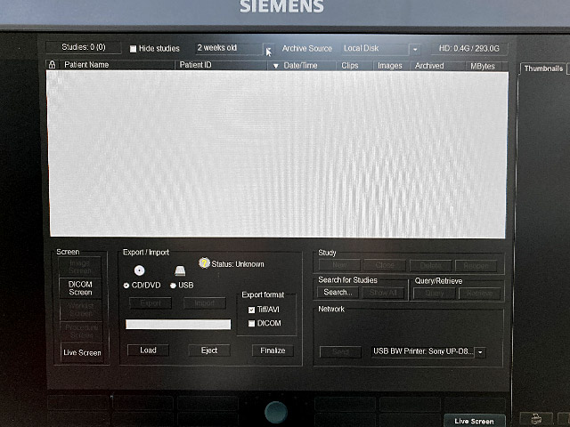Click the disabled Import button
This screenshot has width=570, height=427.
click(204, 303)
